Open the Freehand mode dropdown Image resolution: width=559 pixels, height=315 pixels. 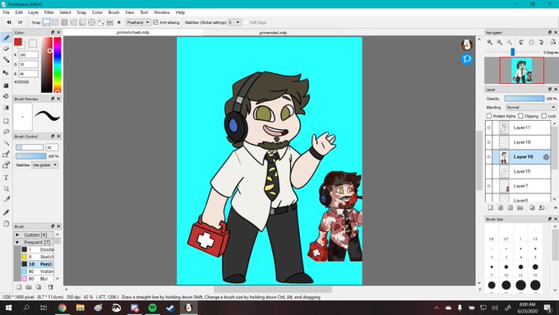point(138,22)
